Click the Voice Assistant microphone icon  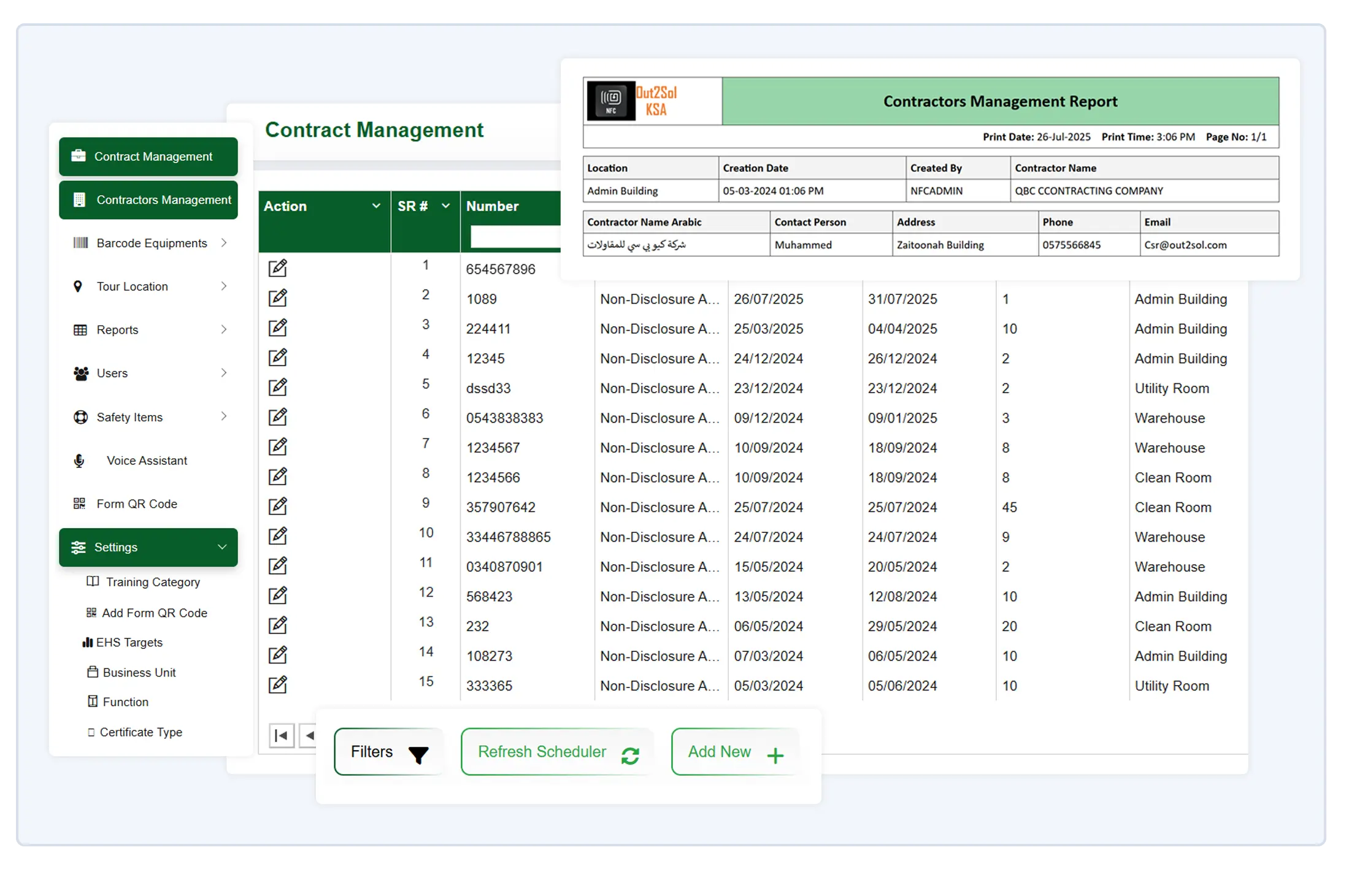click(79, 461)
